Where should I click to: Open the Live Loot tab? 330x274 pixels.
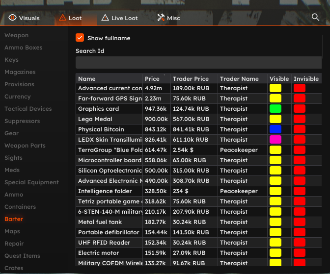tap(119, 18)
